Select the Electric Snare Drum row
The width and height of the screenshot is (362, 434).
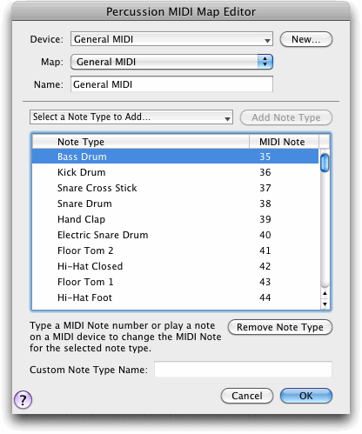[x=175, y=235]
